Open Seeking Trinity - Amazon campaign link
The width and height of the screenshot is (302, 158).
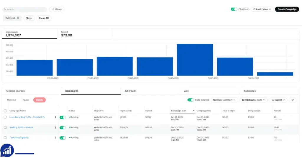tap(21, 127)
